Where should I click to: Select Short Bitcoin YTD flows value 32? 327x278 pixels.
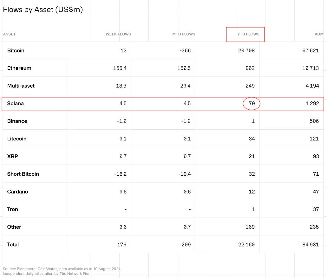[252, 174]
